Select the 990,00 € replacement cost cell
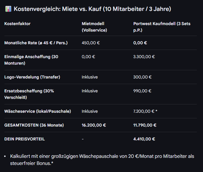Image resolution: width=203 pixels, height=172 pixels. 142,91
